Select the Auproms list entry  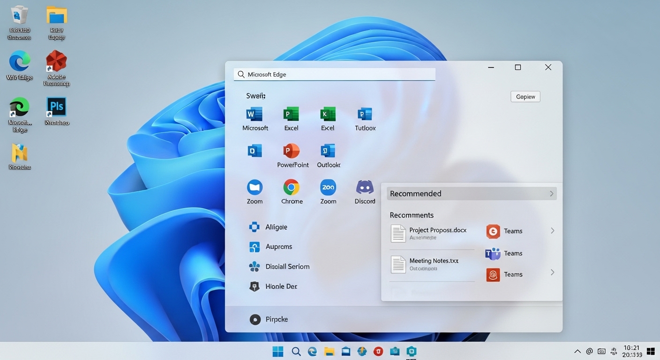tap(270, 247)
